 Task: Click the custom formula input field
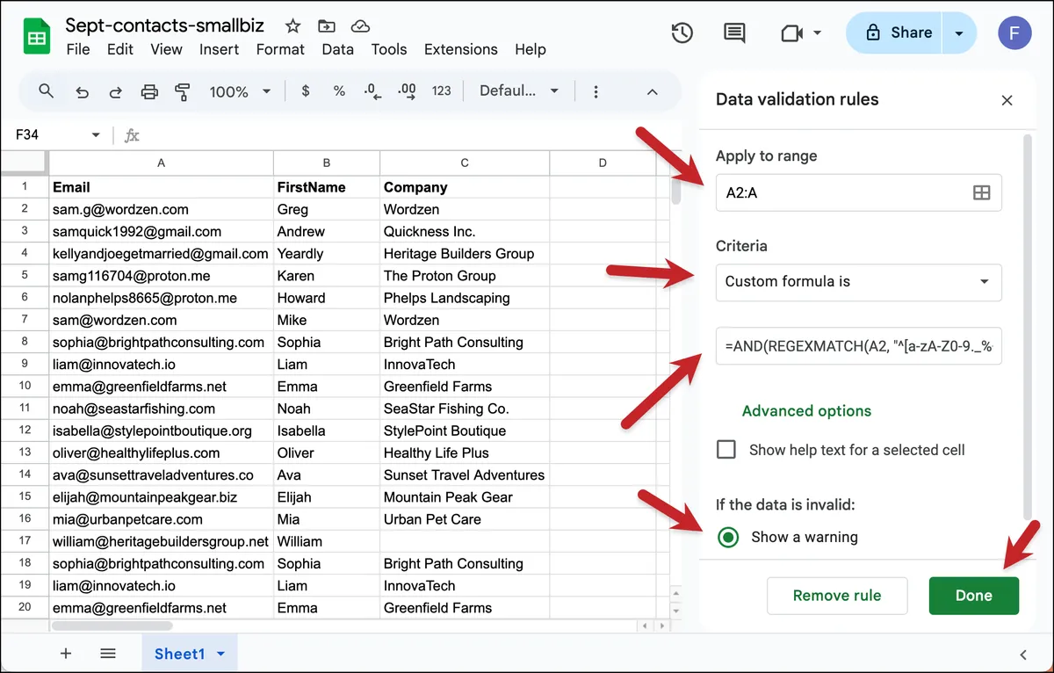[x=859, y=346]
